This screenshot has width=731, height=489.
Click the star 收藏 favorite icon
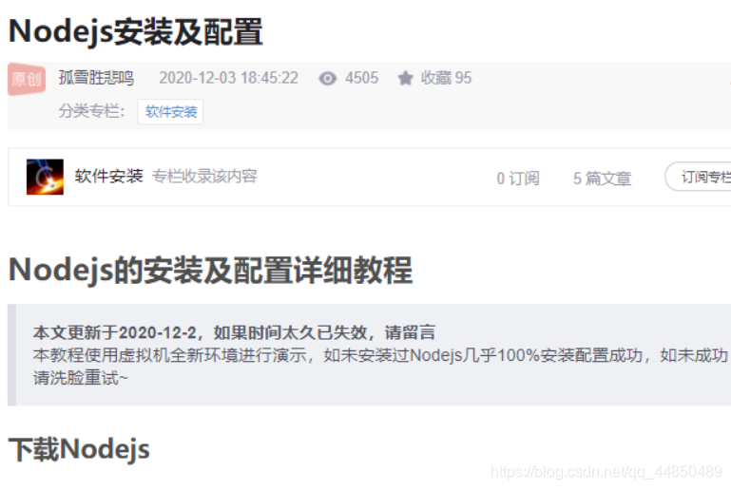tap(406, 78)
